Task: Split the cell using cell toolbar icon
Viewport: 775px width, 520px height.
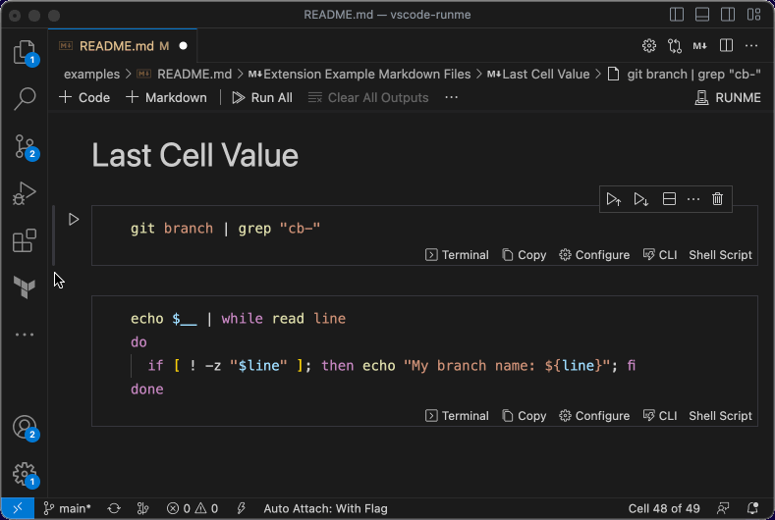Action: coord(669,199)
